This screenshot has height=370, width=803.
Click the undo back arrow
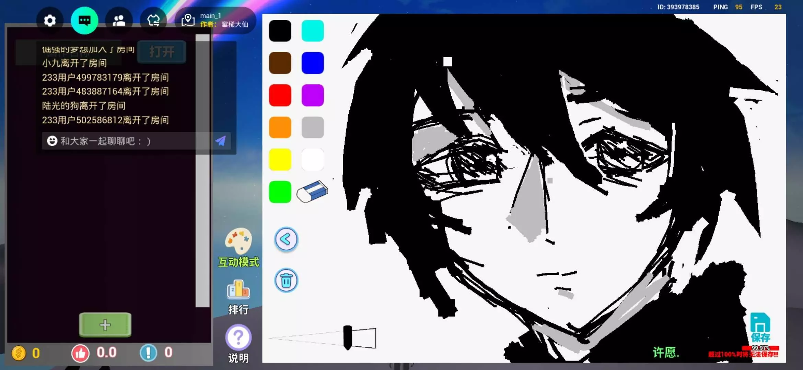(286, 239)
